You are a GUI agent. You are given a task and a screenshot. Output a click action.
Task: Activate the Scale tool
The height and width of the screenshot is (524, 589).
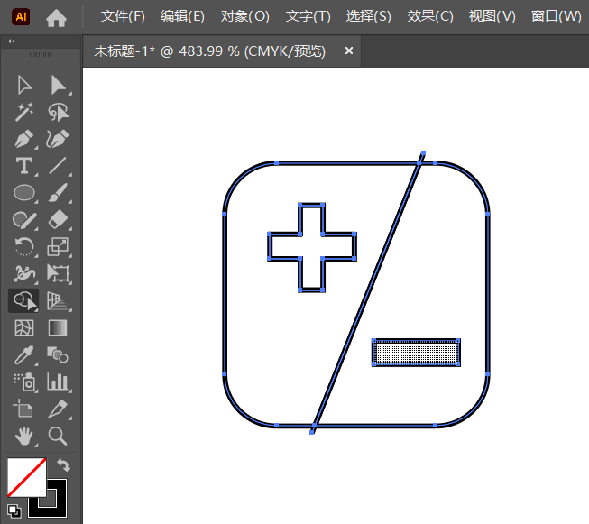(x=59, y=247)
